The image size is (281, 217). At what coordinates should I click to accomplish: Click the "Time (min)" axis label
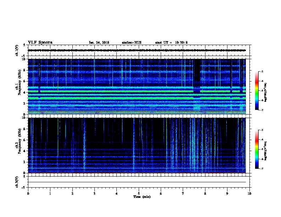(x=142, y=197)
